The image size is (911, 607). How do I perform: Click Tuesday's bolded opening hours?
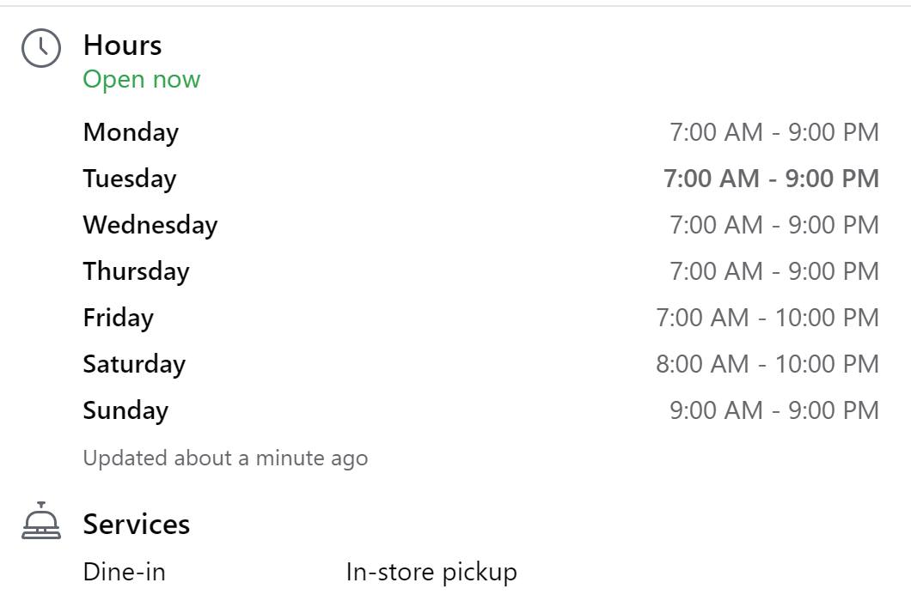point(771,179)
